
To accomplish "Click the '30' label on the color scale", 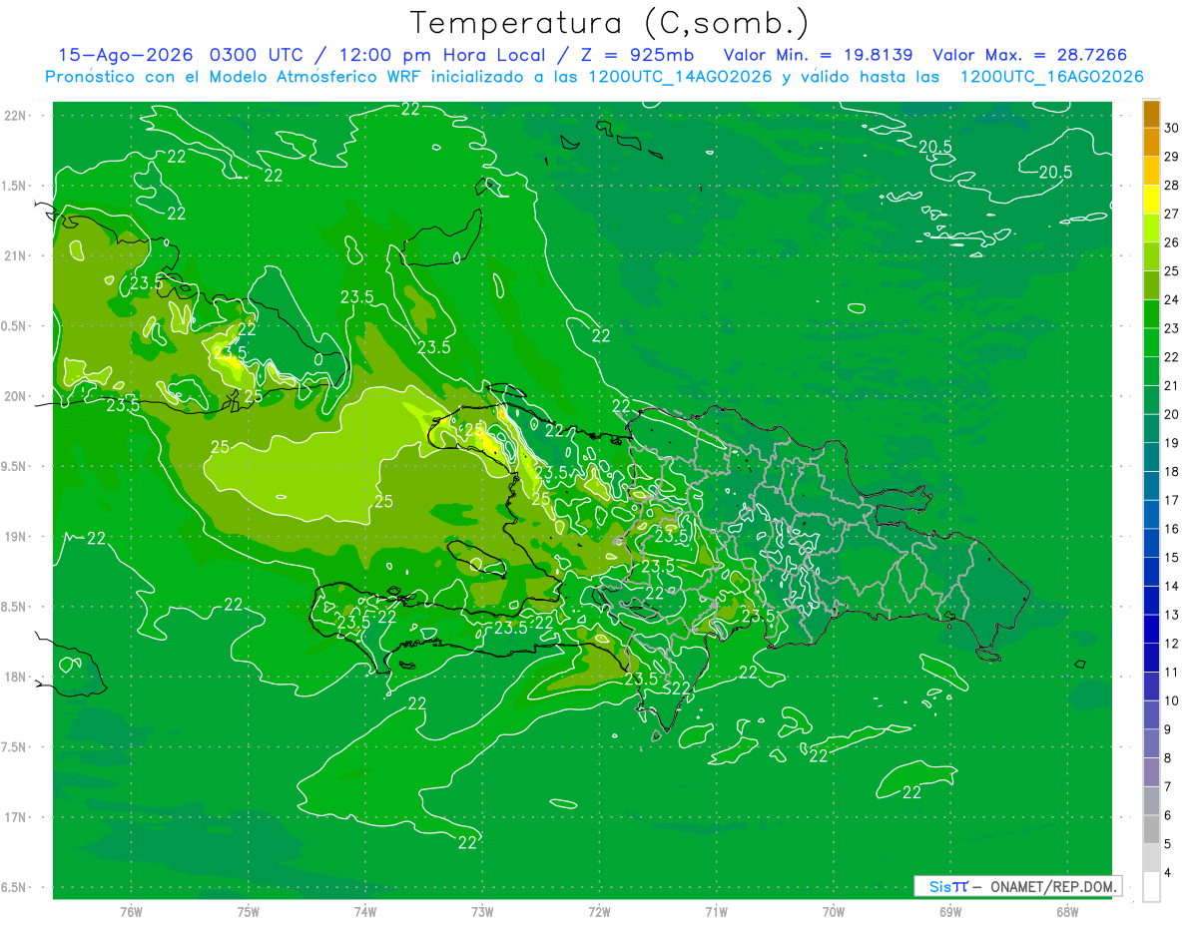I will coord(1172,128).
